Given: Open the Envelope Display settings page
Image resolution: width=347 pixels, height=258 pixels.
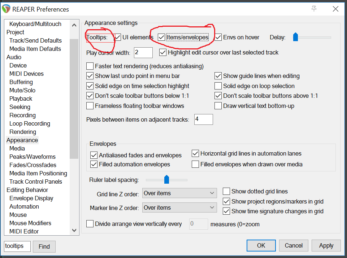Looking at the screenshot, I should (x=31, y=198).
